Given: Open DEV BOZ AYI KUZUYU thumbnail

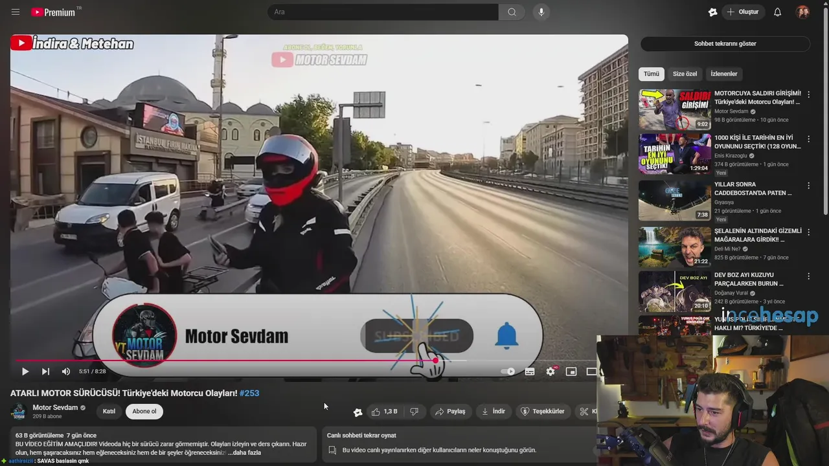Looking at the screenshot, I should (674, 291).
